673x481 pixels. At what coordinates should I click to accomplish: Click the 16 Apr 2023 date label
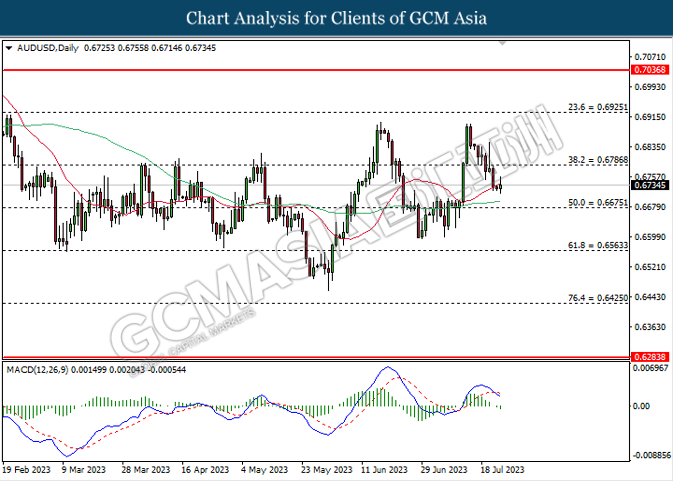pos(205,470)
